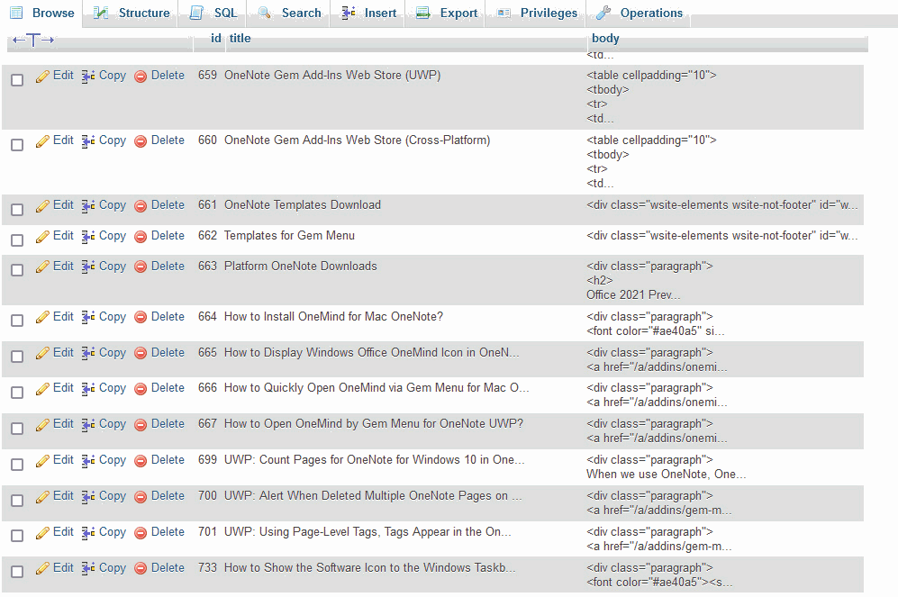Open the Insert tab
The image size is (898, 597).
click(368, 13)
